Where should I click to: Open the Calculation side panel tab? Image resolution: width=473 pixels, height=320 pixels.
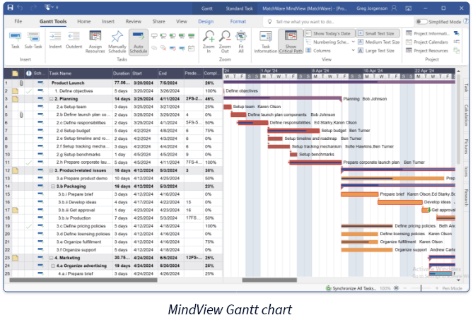tap(466, 115)
